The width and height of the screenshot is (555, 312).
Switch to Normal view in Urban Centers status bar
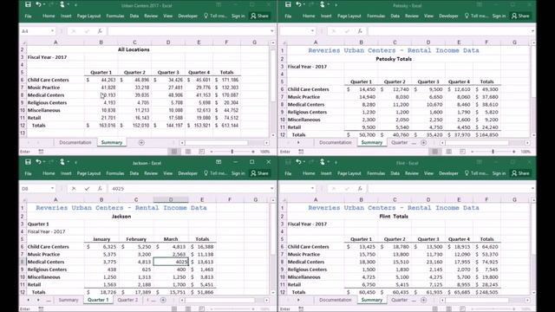coord(174,152)
